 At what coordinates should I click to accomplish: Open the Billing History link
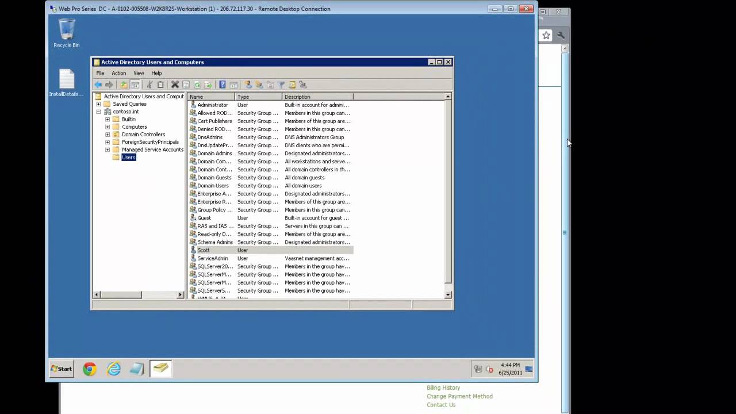[x=443, y=388]
